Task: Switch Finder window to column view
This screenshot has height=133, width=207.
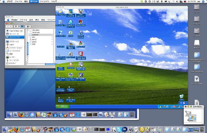Action: coord(22,26)
